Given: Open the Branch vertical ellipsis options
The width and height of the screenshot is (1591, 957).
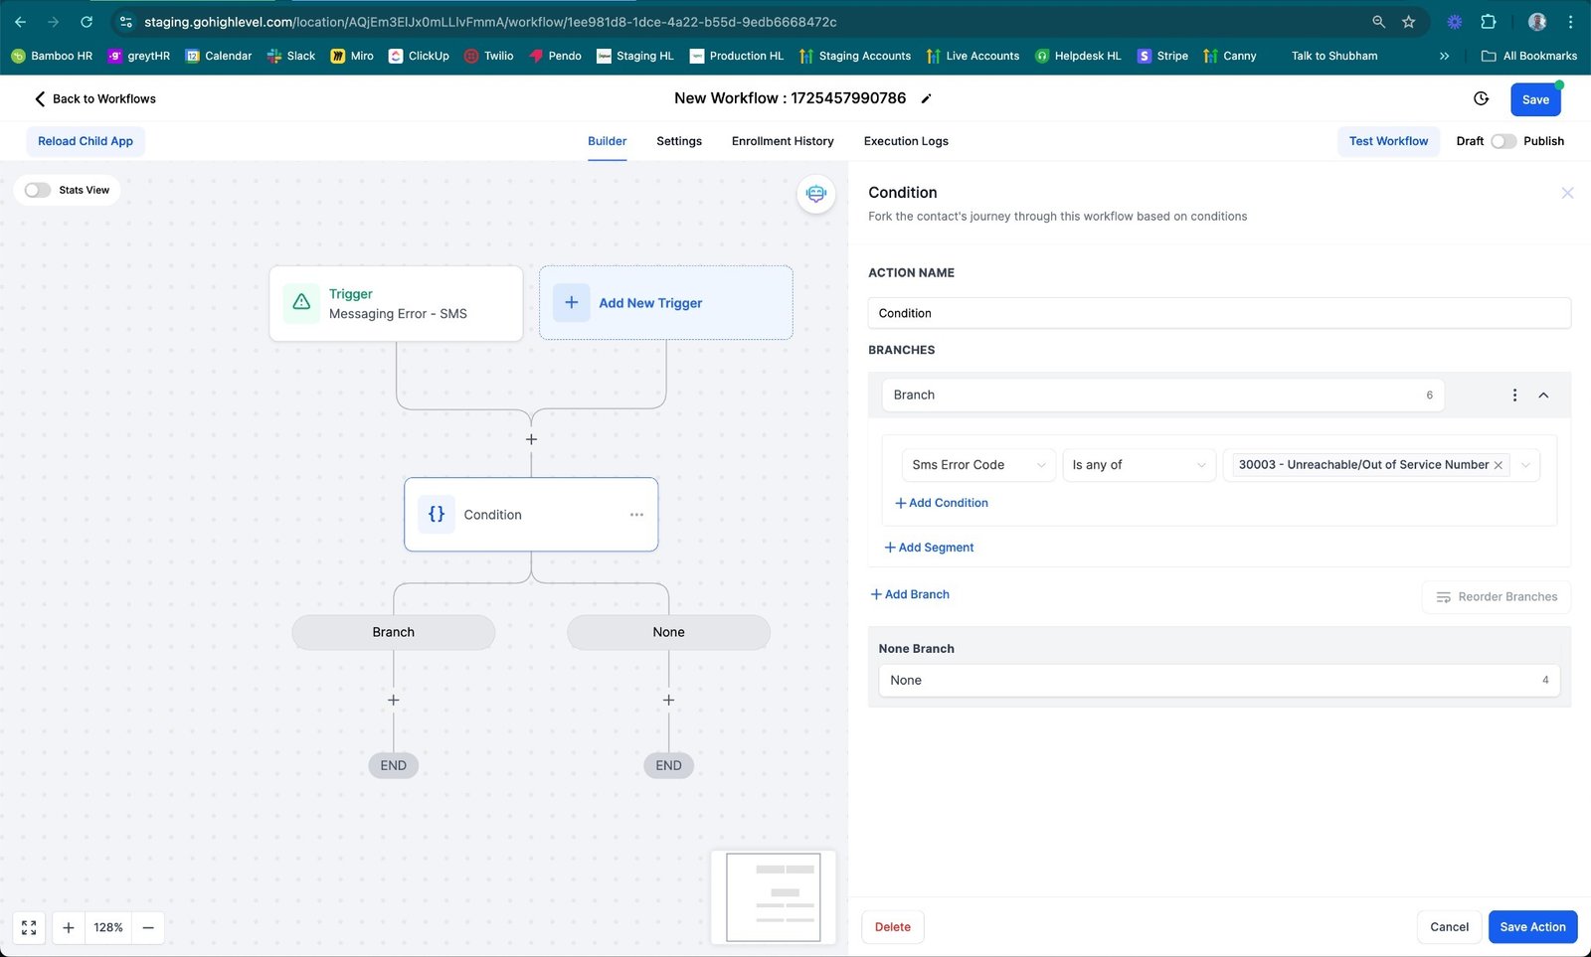Looking at the screenshot, I should (1514, 396).
